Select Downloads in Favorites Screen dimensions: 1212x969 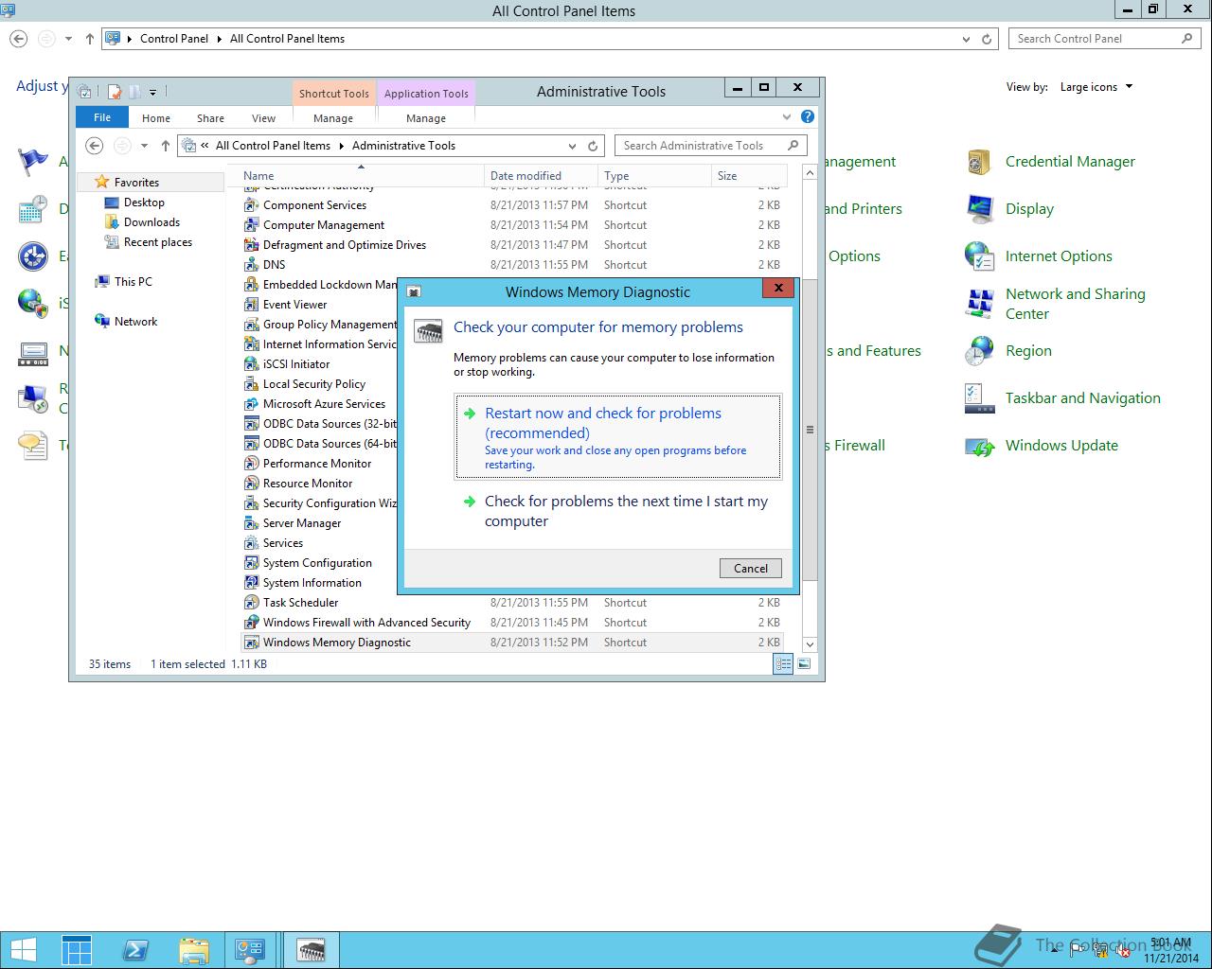(x=151, y=222)
